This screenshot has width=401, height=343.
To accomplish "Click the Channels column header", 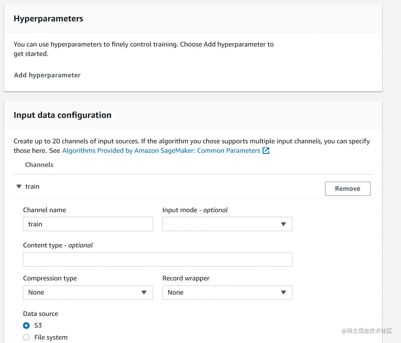I will pos(39,165).
